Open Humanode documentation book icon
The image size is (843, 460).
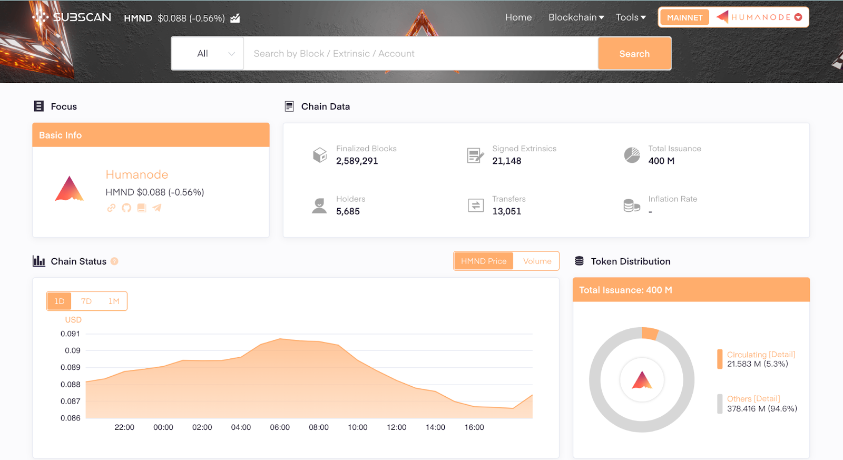142,208
